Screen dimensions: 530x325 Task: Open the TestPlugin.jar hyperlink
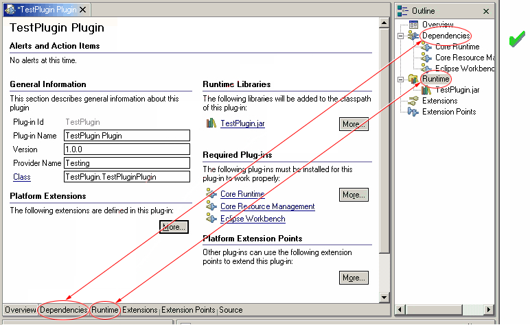click(x=242, y=123)
